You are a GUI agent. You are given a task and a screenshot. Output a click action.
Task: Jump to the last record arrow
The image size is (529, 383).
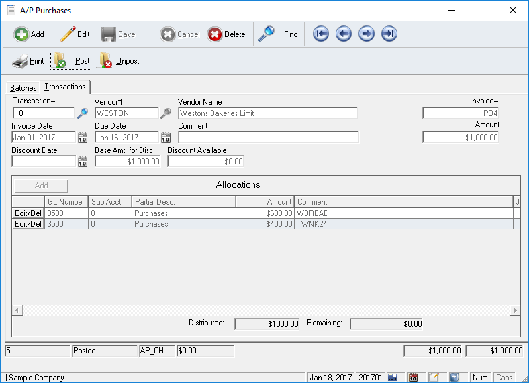pos(389,34)
